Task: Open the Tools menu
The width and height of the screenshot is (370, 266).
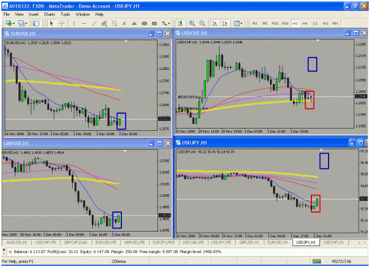Action: 65,14
